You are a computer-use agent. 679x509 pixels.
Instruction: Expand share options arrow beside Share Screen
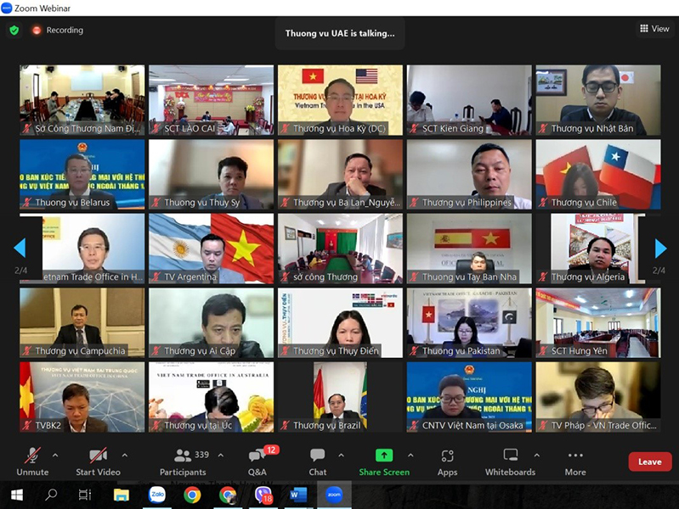(411, 455)
